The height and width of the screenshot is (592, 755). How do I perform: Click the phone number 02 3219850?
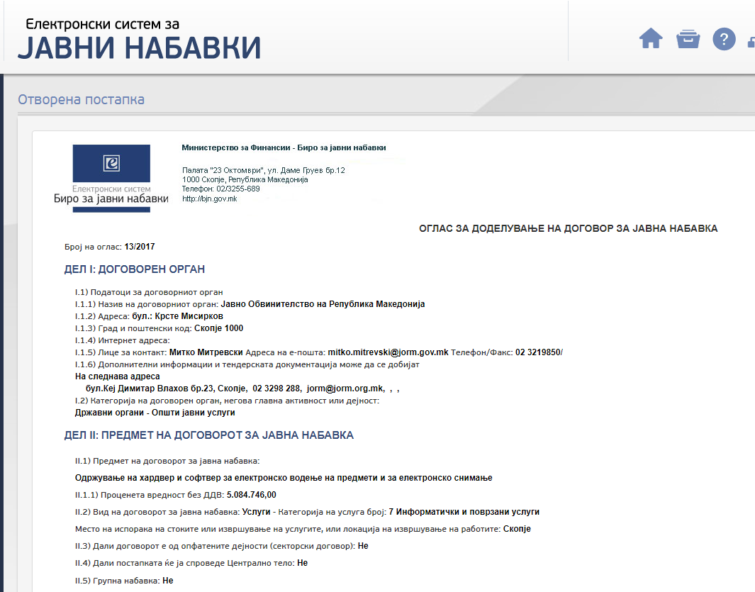pyautogui.click(x=538, y=352)
